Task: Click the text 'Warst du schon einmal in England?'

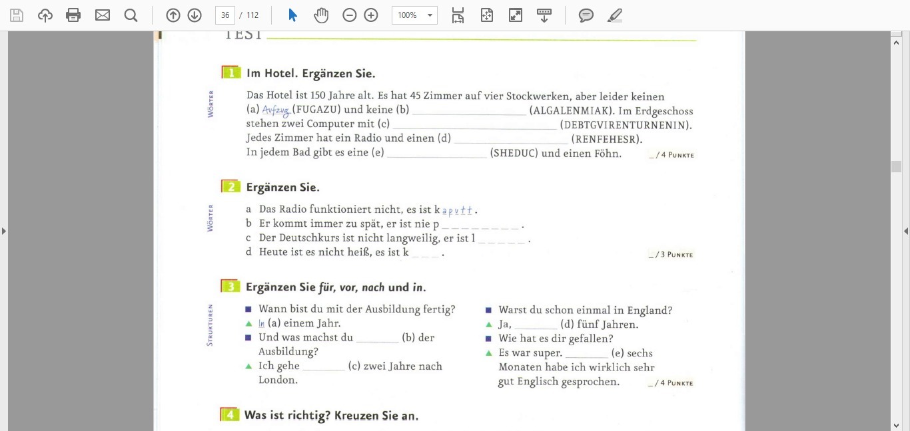Action: pos(586,310)
